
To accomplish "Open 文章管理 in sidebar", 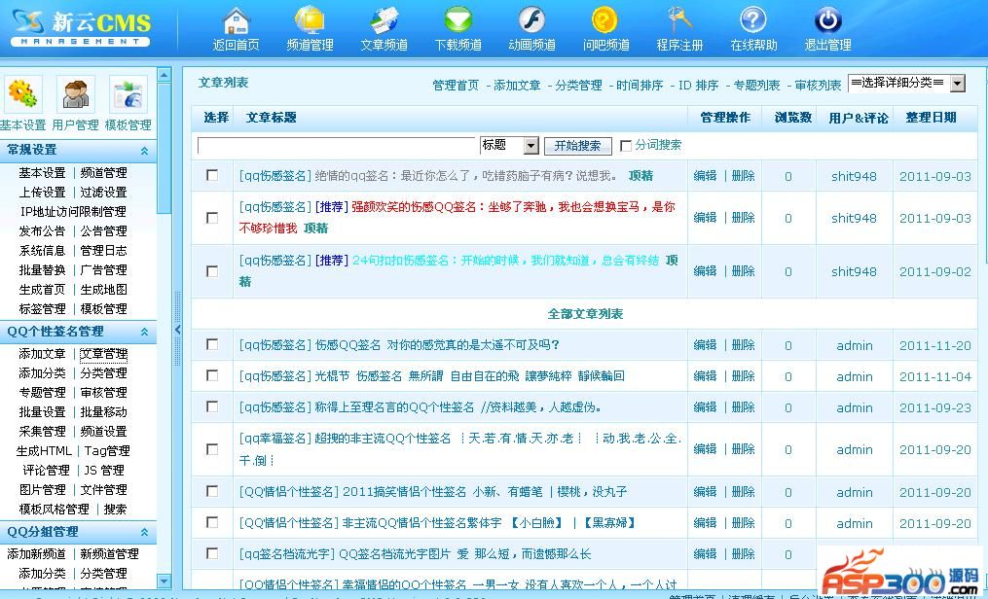I will (103, 354).
